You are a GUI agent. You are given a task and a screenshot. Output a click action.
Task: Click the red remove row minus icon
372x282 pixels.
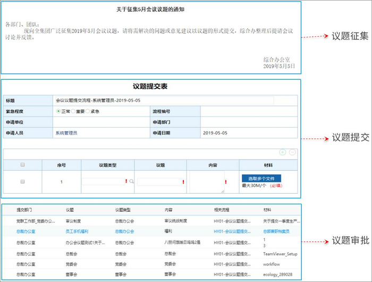(x=292, y=152)
